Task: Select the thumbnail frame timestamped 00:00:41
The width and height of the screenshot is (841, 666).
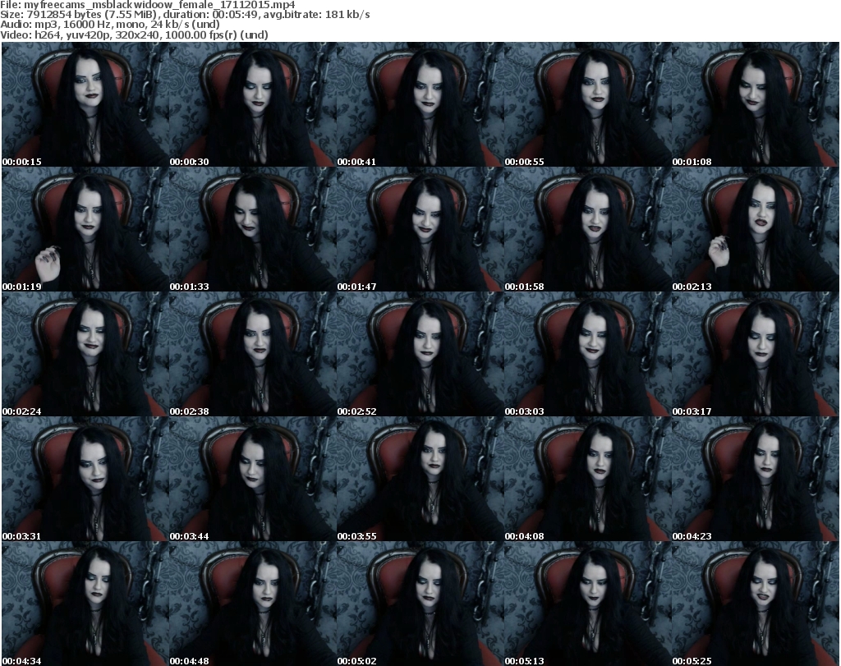Action: pos(420,104)
